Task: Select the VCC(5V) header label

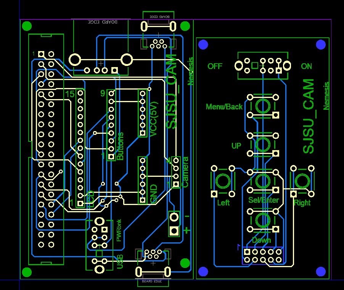Action: coord(153,119)
